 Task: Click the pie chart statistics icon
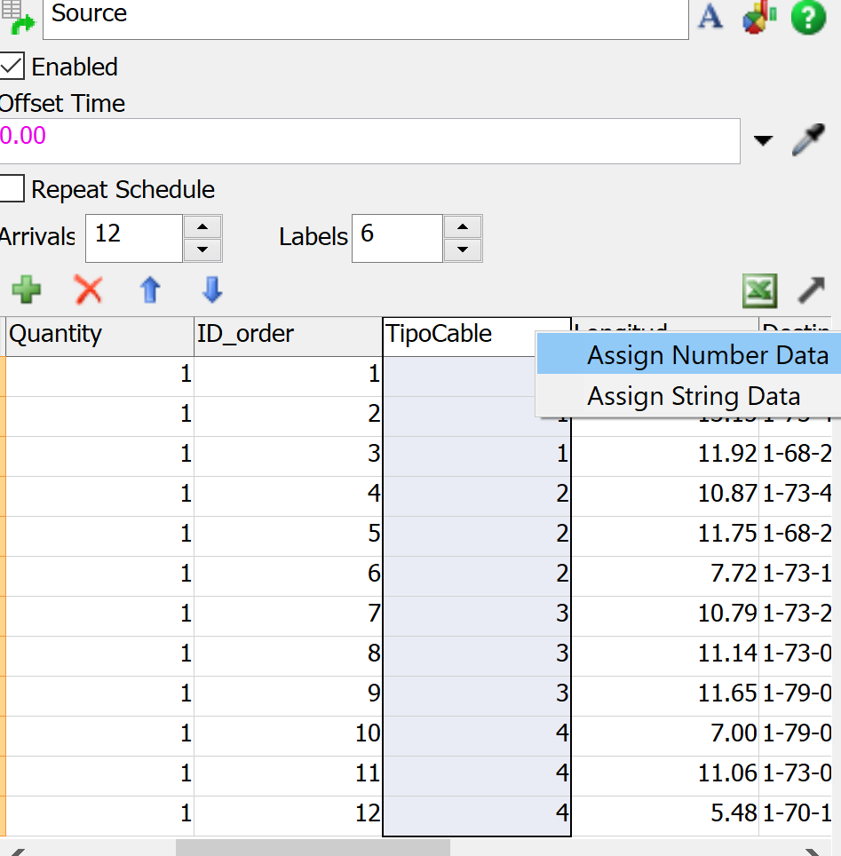coord(760,18)
